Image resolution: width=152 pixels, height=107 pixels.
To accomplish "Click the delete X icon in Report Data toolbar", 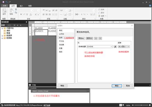I will point(15,25).
